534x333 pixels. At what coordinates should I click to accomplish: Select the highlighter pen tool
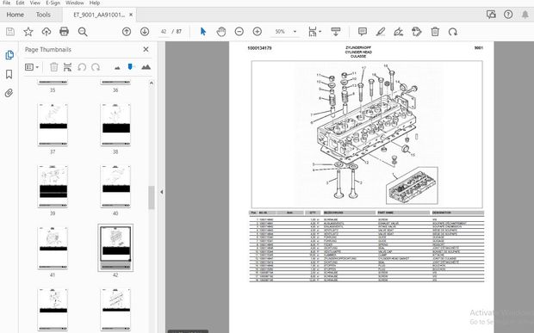click(381, 32)
